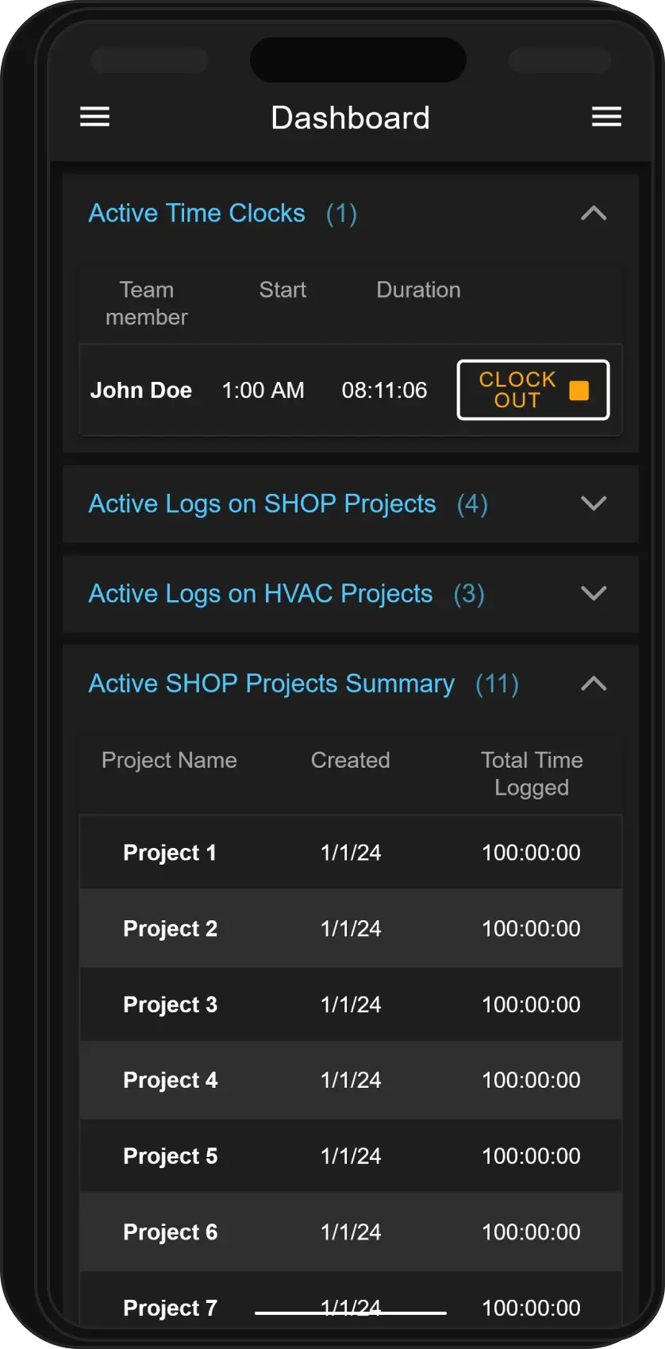The width and height of the screenshot is (665, 1349).
Task: Expand Active Logs on HVAC Projects
Action: click(x=594, y=593)
